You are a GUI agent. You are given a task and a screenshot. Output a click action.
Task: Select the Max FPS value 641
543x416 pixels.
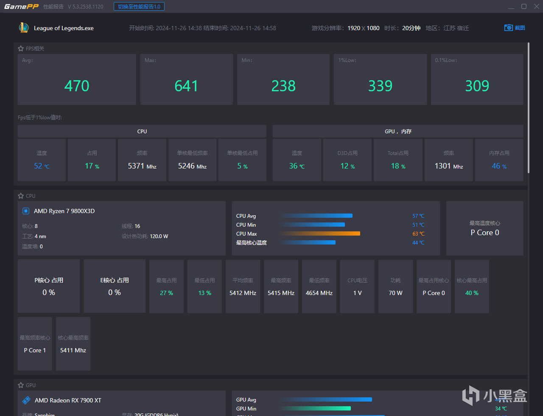pyautogui.click(x=187, y=86)
